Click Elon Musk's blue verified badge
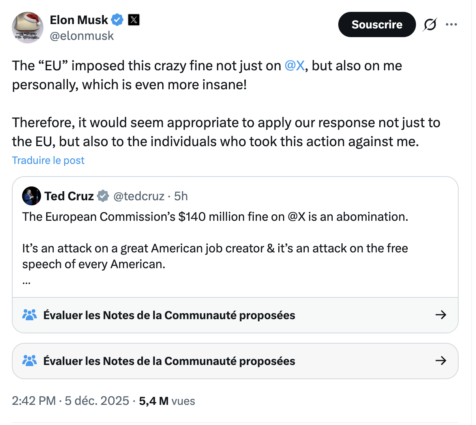The height and width of the screenshot is (425, 476). (x=117, y=20)
